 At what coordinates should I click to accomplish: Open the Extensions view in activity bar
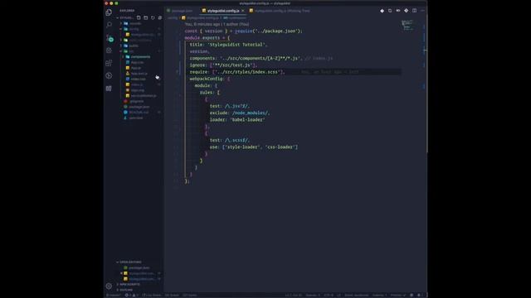click(x=109, y=63)
